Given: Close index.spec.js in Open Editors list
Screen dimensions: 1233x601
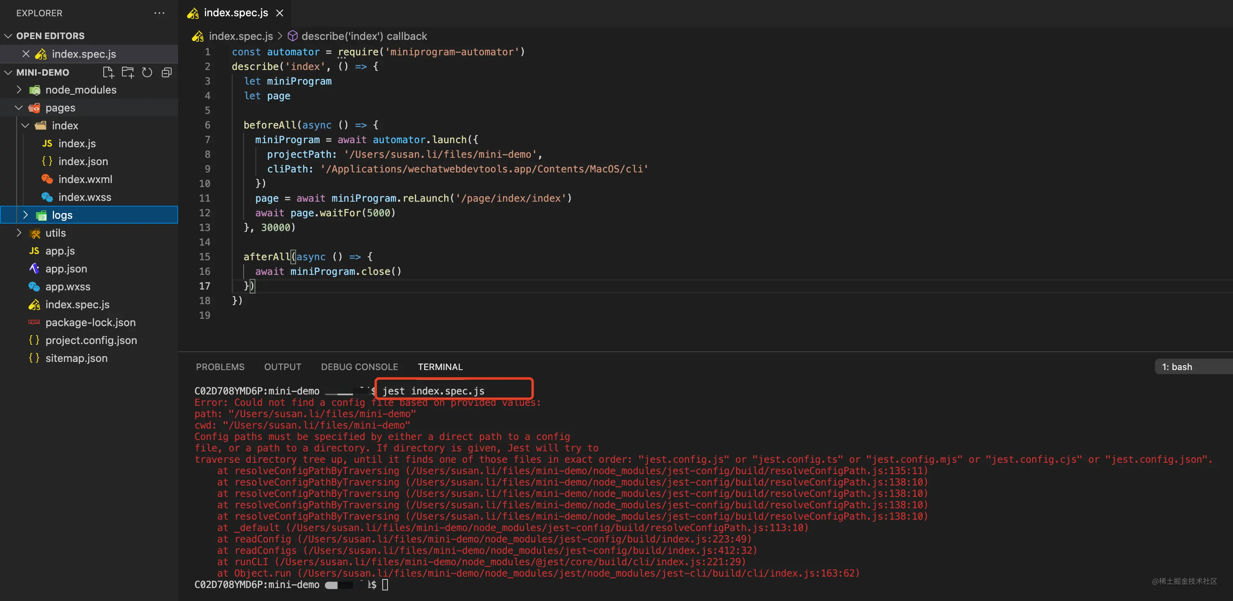Looking at the screenshot, I should [26, 54].
